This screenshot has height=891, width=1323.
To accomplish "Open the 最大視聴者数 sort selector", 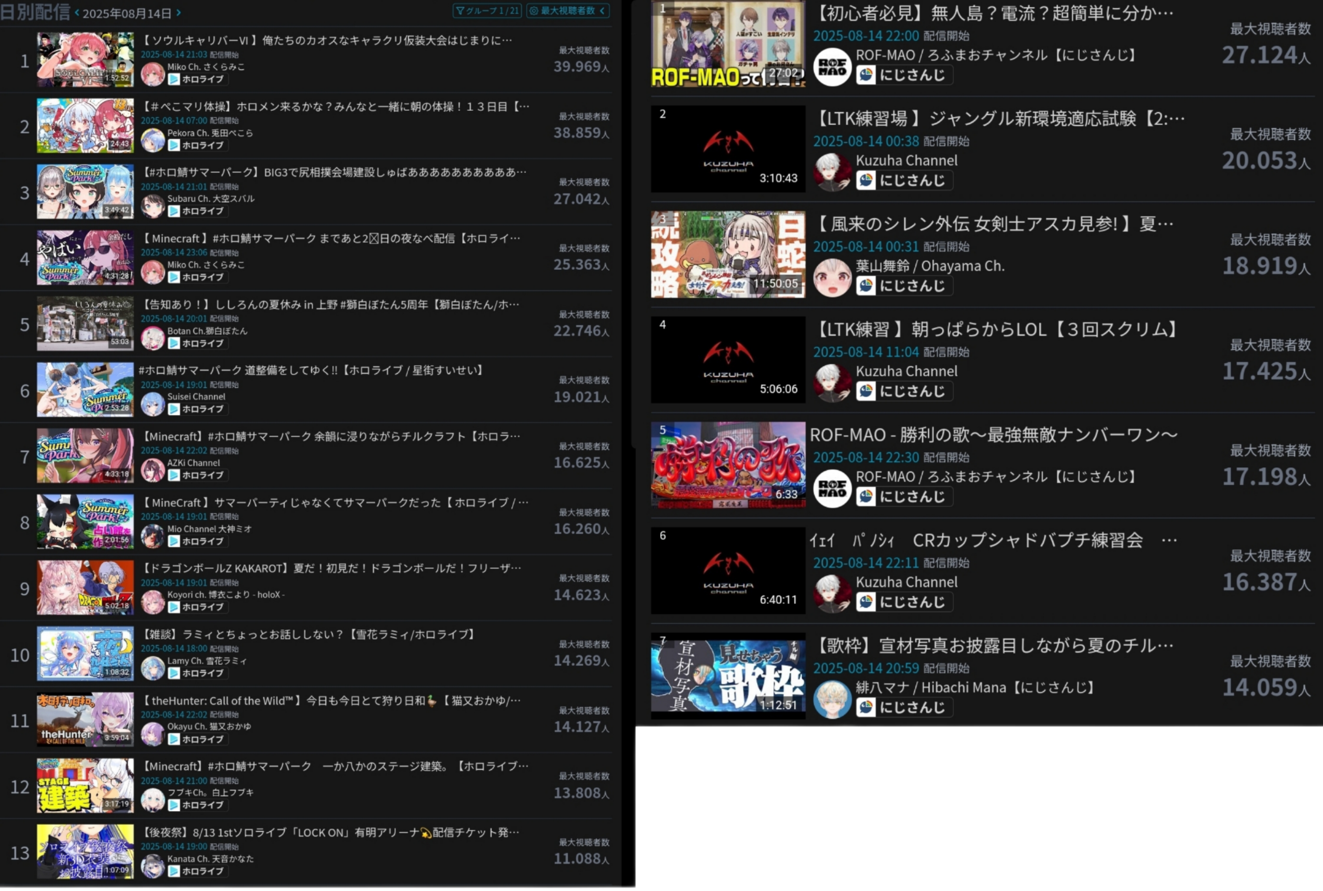I will [567, 11].
